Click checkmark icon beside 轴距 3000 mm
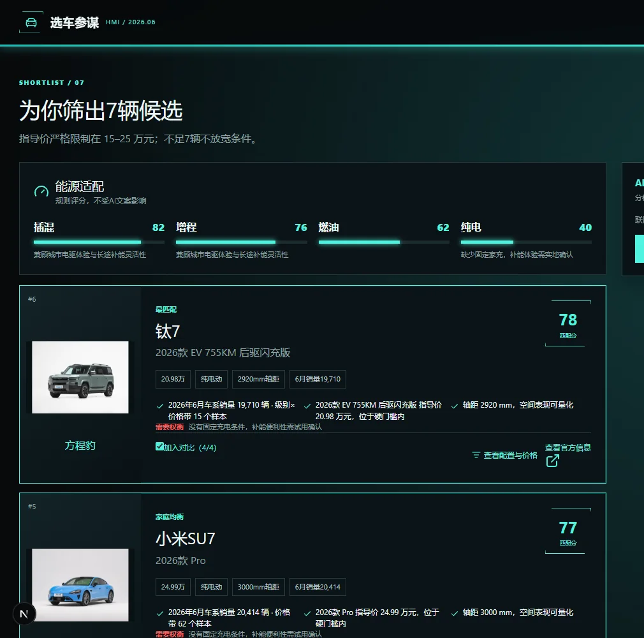 [454, 613]
